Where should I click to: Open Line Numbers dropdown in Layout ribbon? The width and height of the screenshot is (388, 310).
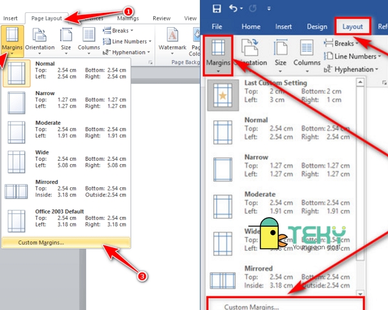(x=352, y=56)
